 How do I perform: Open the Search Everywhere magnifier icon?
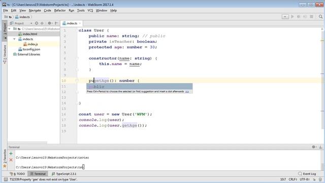click(320, 17)
